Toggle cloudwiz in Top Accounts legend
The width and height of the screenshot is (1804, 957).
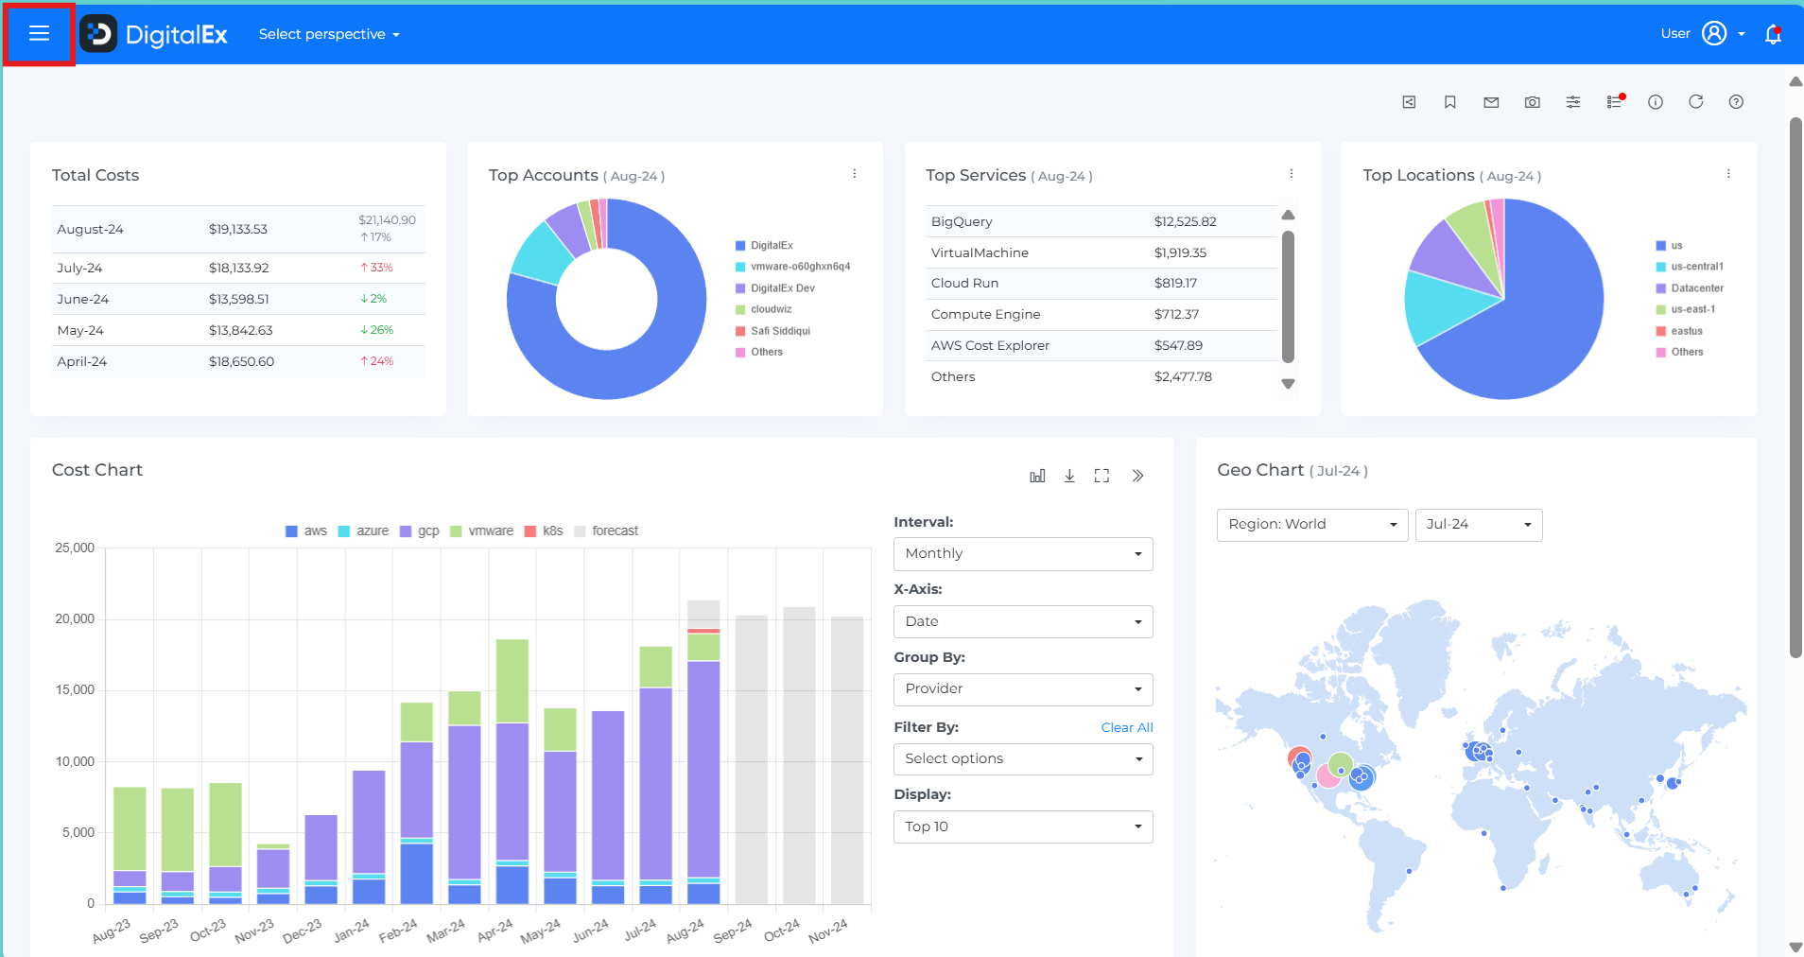[x=763, y=309]
